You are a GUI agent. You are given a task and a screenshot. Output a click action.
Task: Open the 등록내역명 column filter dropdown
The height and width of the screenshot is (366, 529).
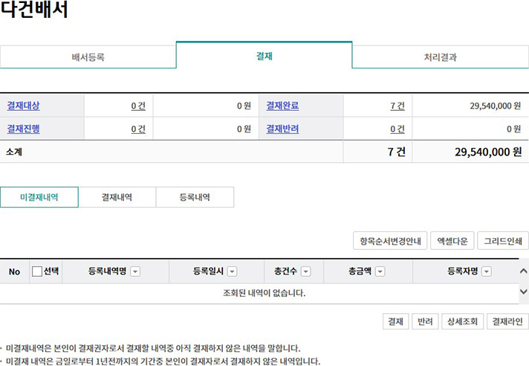pos(135,272)
